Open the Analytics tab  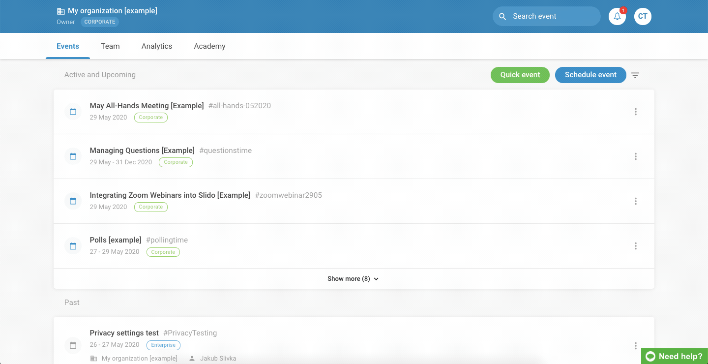click(157, 46)
